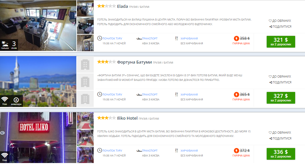Toggle До обраних for Фортуна Батуми
The height and width of the screenshot is (164, 305).
click(x=280, y=77)
